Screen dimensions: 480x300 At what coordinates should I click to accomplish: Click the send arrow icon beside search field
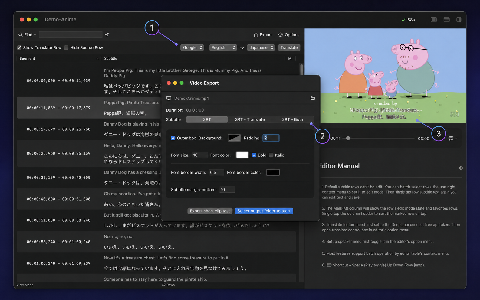[107, 35]
